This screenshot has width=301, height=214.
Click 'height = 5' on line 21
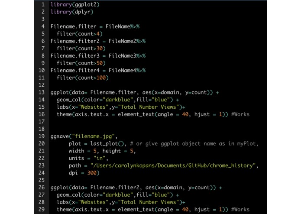tap(118, 151)
